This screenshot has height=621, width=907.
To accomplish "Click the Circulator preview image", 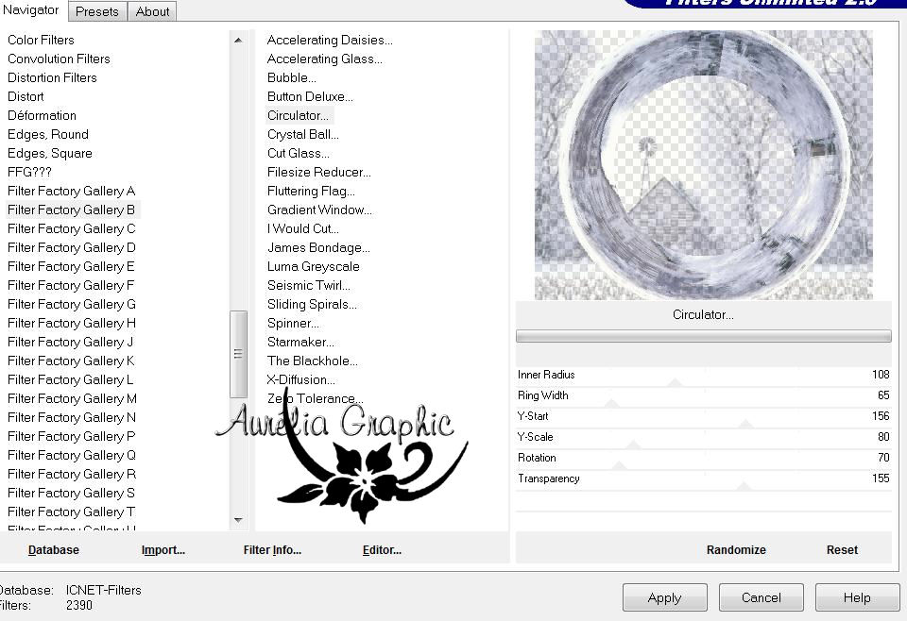I will point(703,165).
